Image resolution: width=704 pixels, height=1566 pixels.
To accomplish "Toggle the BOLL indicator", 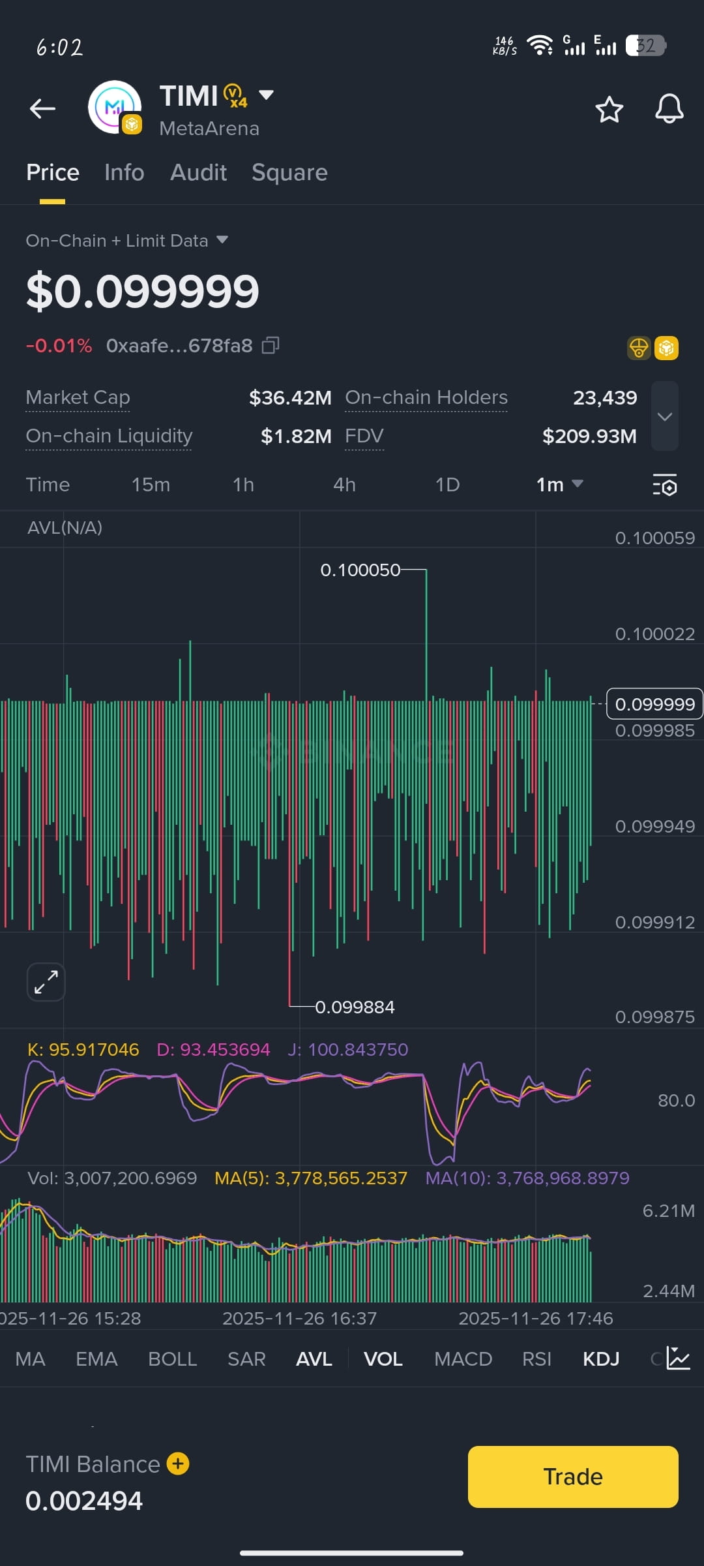I will click(x=172, y=1359).
